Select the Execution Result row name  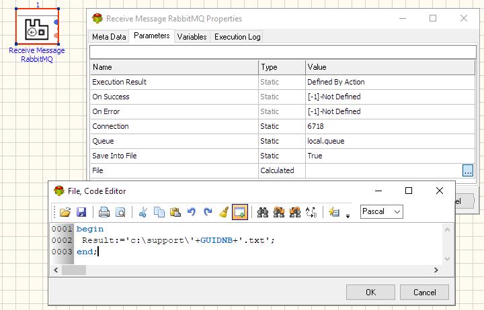pyautogui.click(x=119, y=82)
